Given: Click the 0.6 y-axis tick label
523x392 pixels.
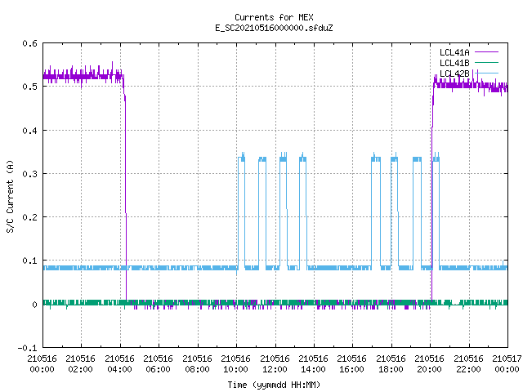Looking at the screenshot, I should pyautogui.click(x=29, y=43).
